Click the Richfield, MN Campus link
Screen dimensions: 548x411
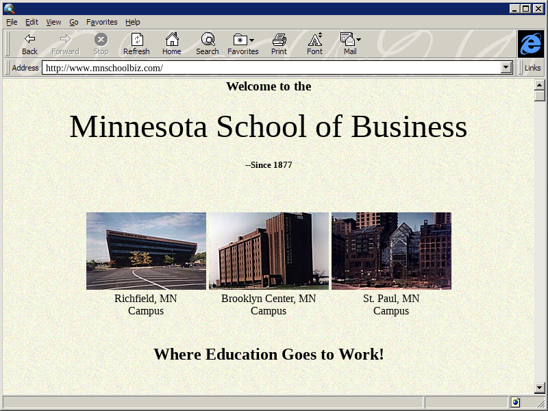[x=146, y=305]
